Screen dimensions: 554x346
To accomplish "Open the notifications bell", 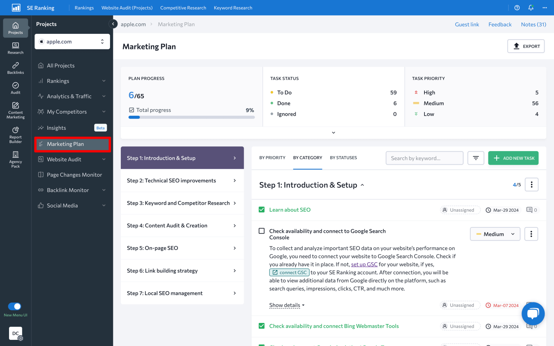I will point(531,8).
